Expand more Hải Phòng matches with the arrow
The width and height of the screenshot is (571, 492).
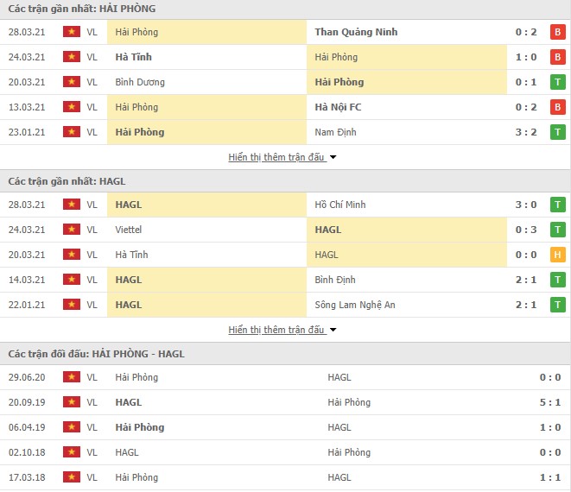[333, 158]
